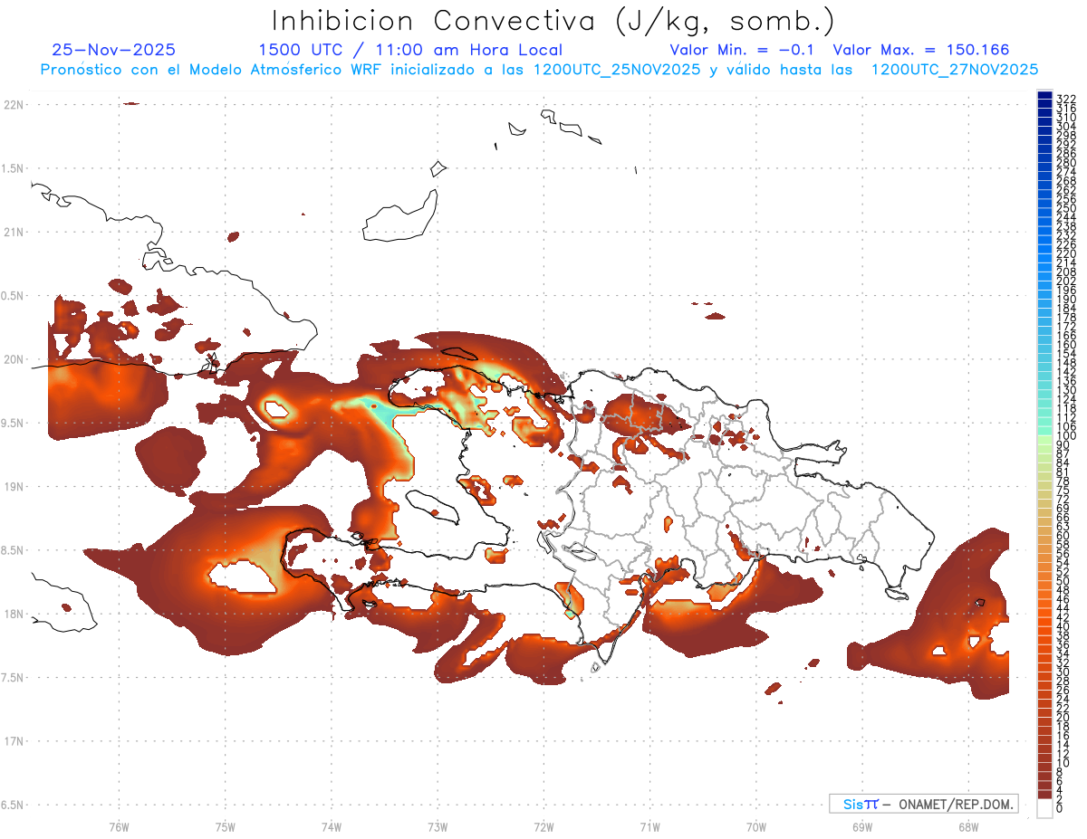Click the "100" value on the color bar
Screen dimensions: 1087x839
pyautogui.click(x=1066, y=436)
